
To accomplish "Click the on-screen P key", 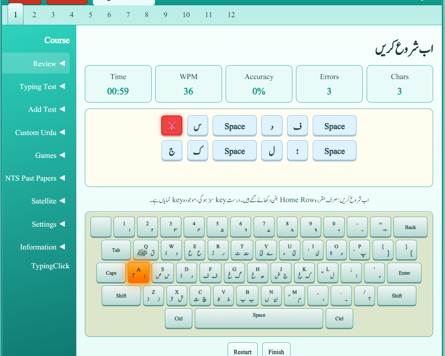I will [x=359, y=250].
